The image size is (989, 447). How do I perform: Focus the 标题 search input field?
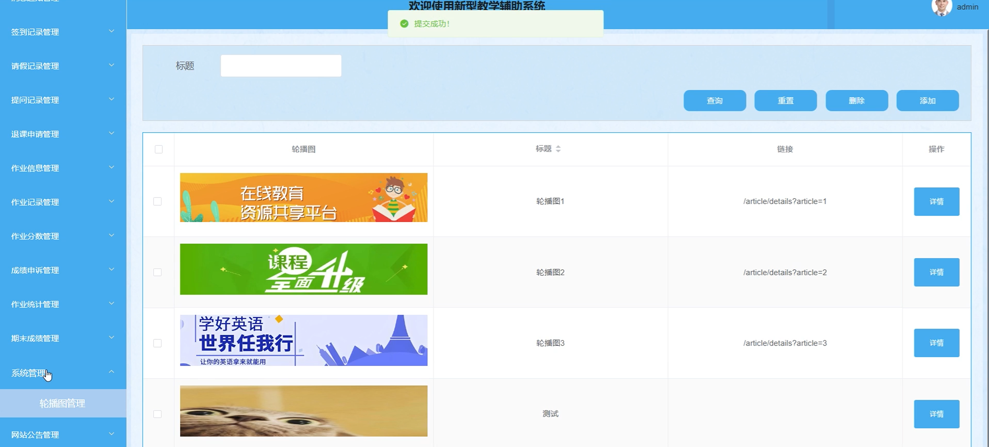(281, 66)
